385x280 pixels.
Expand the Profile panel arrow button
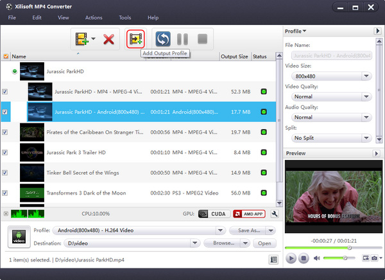point(377,31)
